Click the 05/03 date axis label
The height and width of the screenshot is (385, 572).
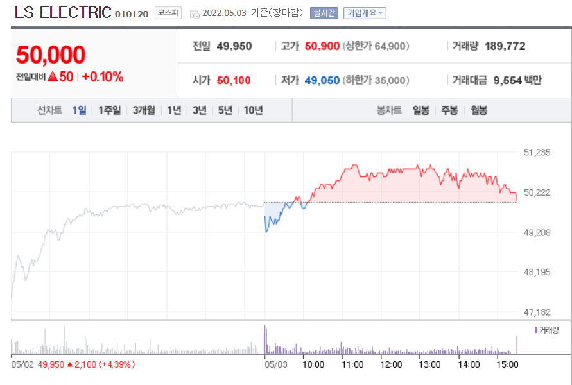pyautogui.click(x=276, y=364)
